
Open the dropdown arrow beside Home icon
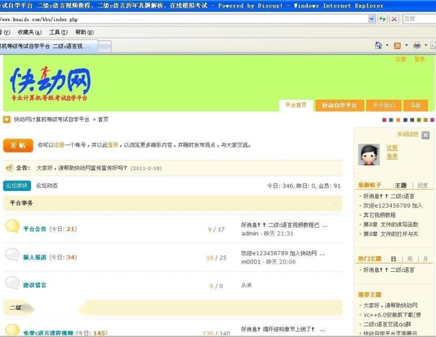click(387, 45)
